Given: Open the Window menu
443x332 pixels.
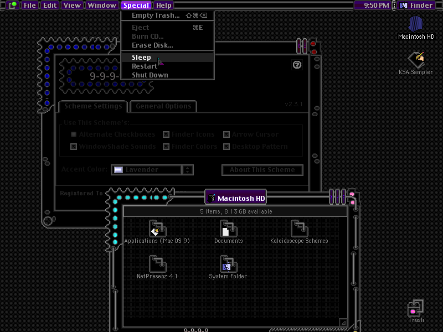Looking at the screenshot, I should [x=102, y=5].
